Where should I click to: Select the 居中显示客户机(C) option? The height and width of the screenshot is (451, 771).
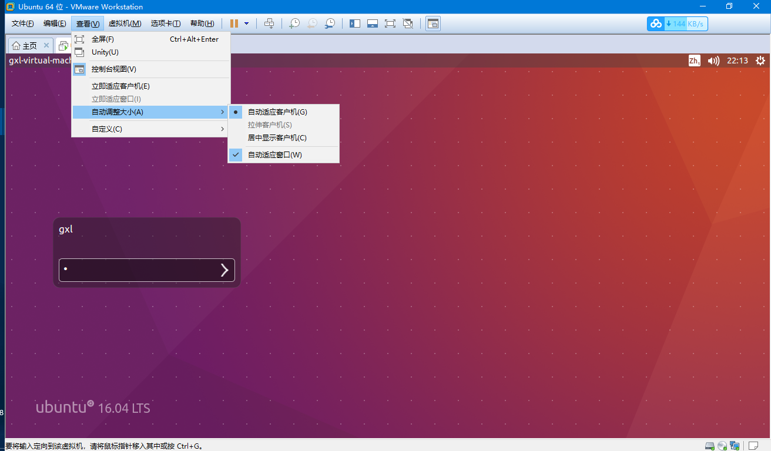click(x=284, y=138)
